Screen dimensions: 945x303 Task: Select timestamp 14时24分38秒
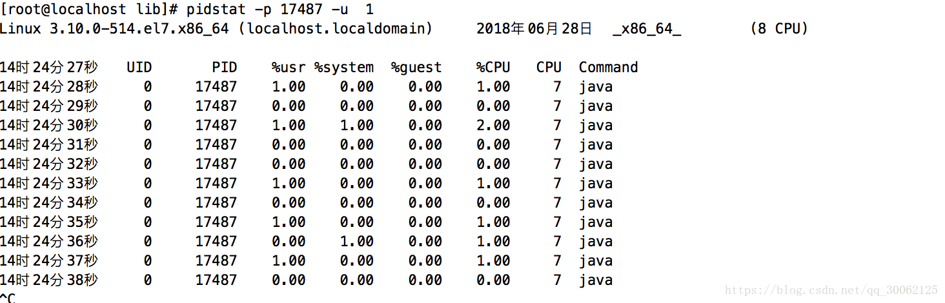pos(49,280)
